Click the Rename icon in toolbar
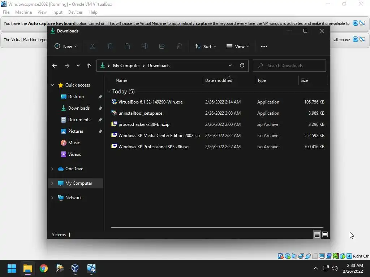Screen dimensions: 370x277 pos(145,47)
